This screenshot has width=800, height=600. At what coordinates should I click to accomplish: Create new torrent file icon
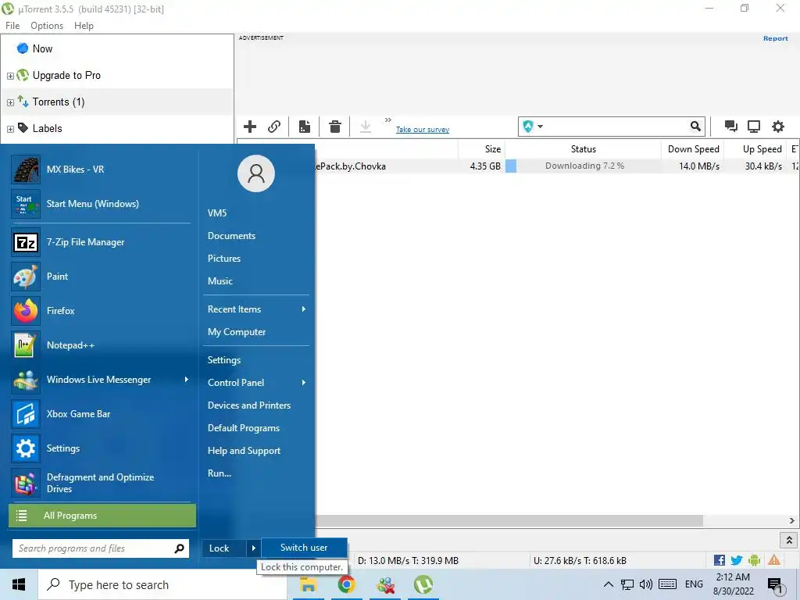305,127
